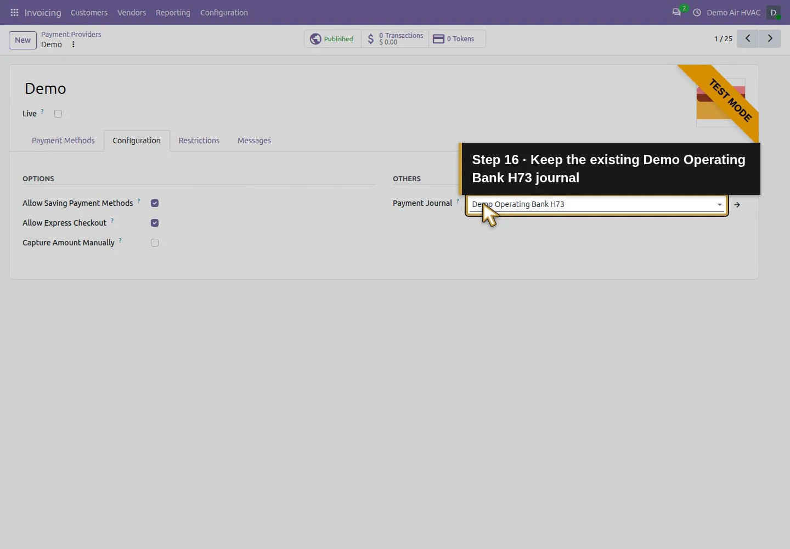Show help for Allow Express Checkout
Viewport: 790px width, 549px height.
coord(112,221)
